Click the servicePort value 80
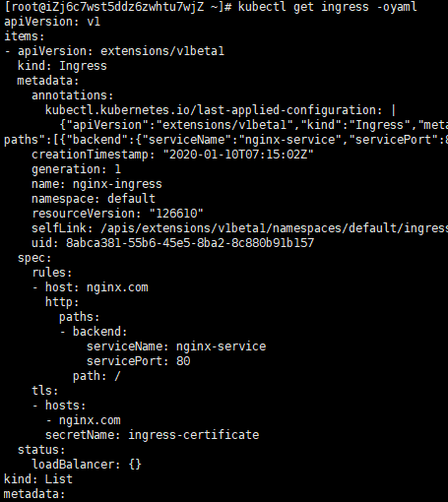The image size is (448, 502). pyautogui.click(x=183, y=361)
